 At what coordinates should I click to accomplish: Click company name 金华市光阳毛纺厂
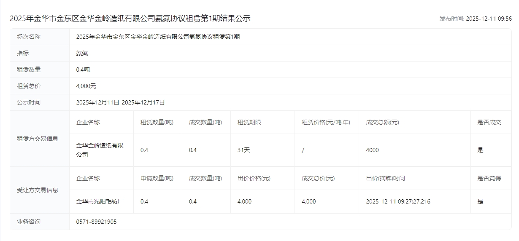coord(100,201)
